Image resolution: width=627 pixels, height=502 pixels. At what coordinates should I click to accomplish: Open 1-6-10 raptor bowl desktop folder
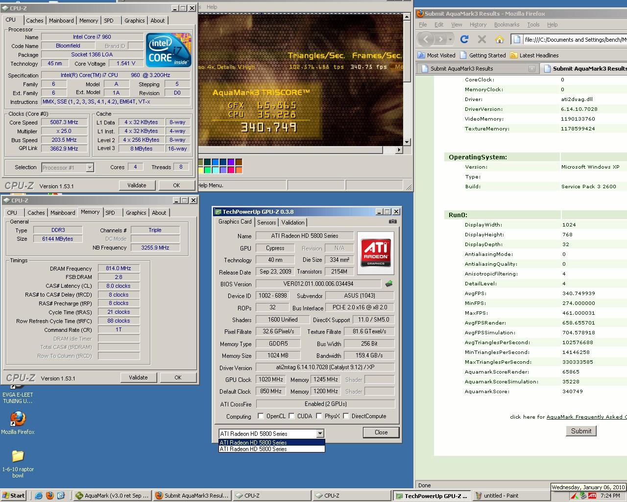click(18, 463)
